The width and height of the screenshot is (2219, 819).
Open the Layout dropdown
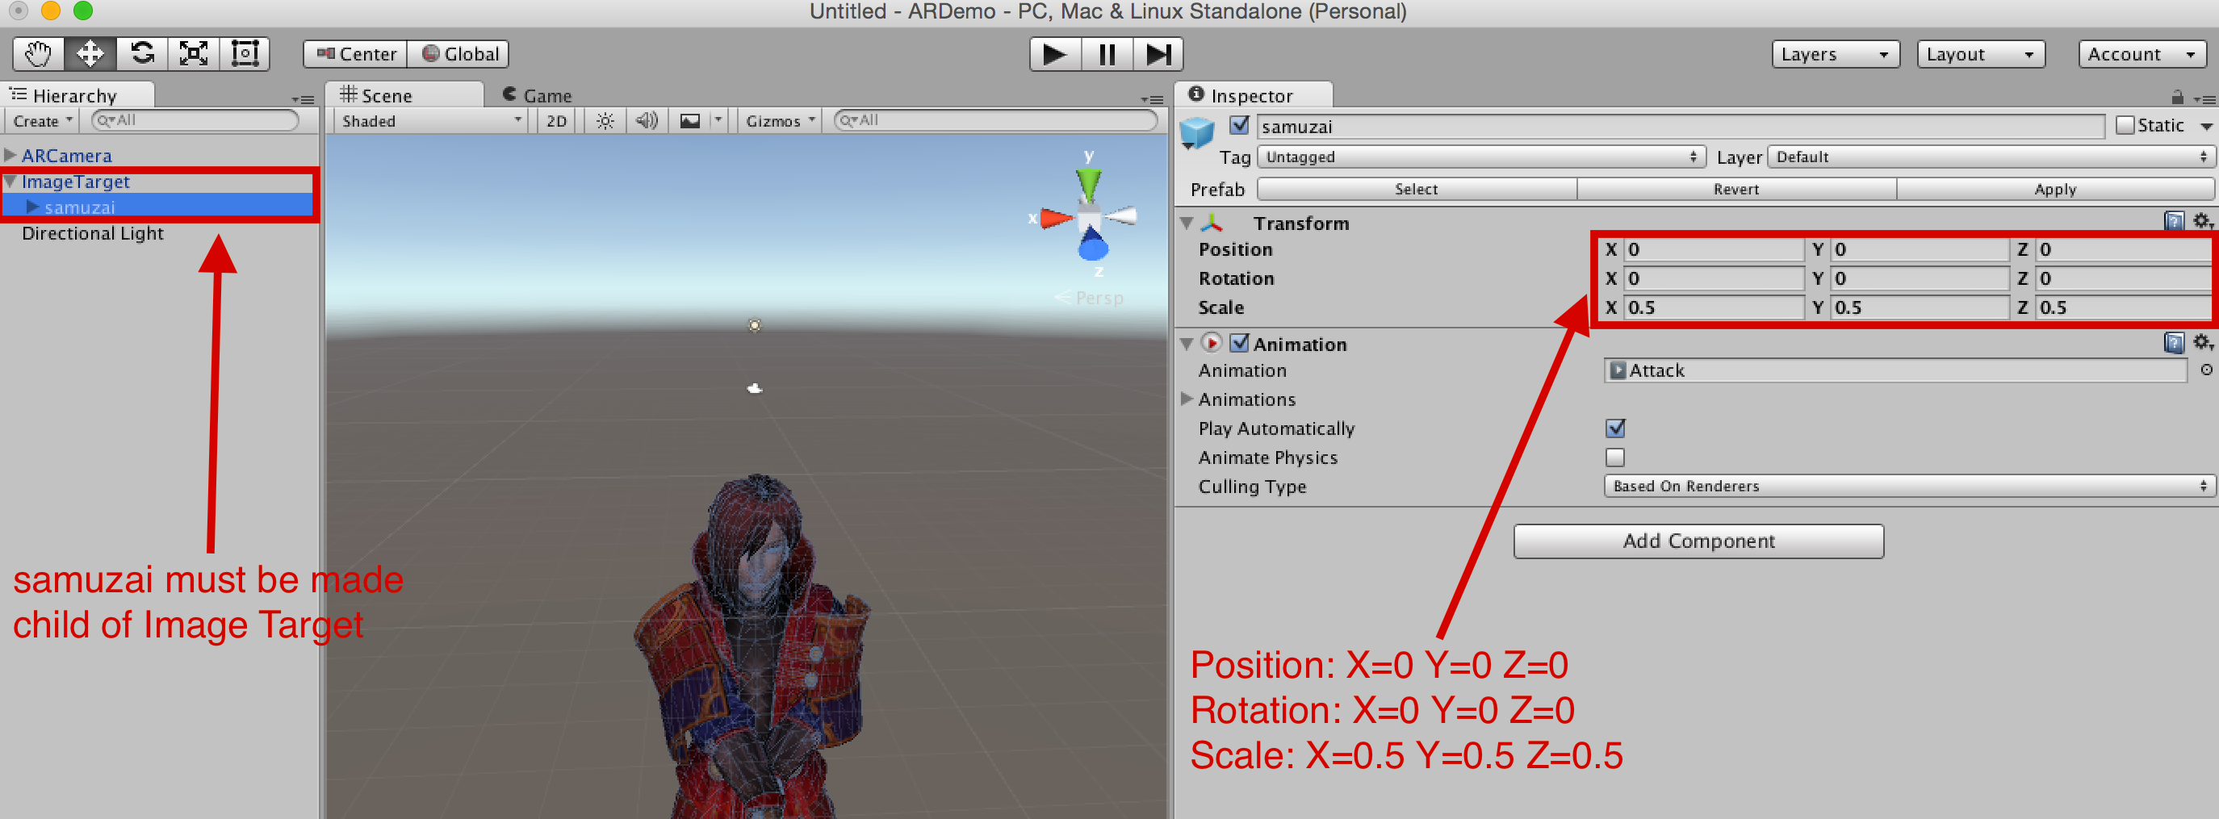1980,54
